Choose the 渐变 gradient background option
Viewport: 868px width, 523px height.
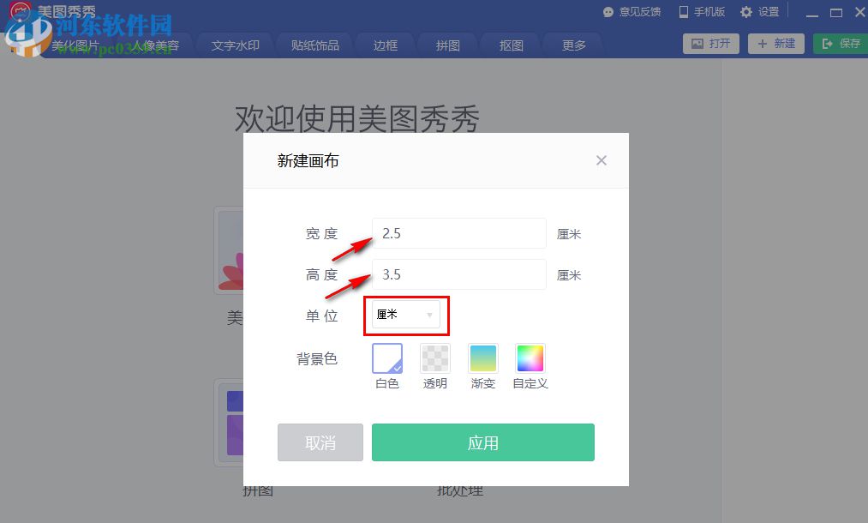pyautogui.click(x=482, y=358)
